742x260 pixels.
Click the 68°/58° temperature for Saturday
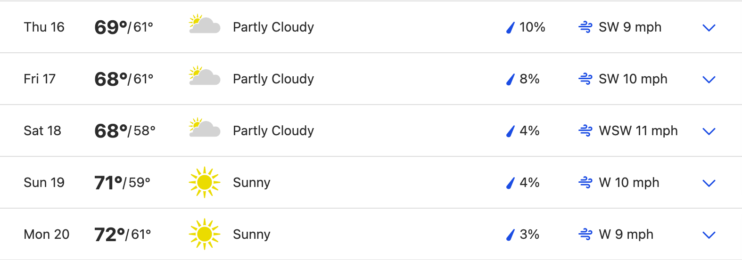coord(124,131)
